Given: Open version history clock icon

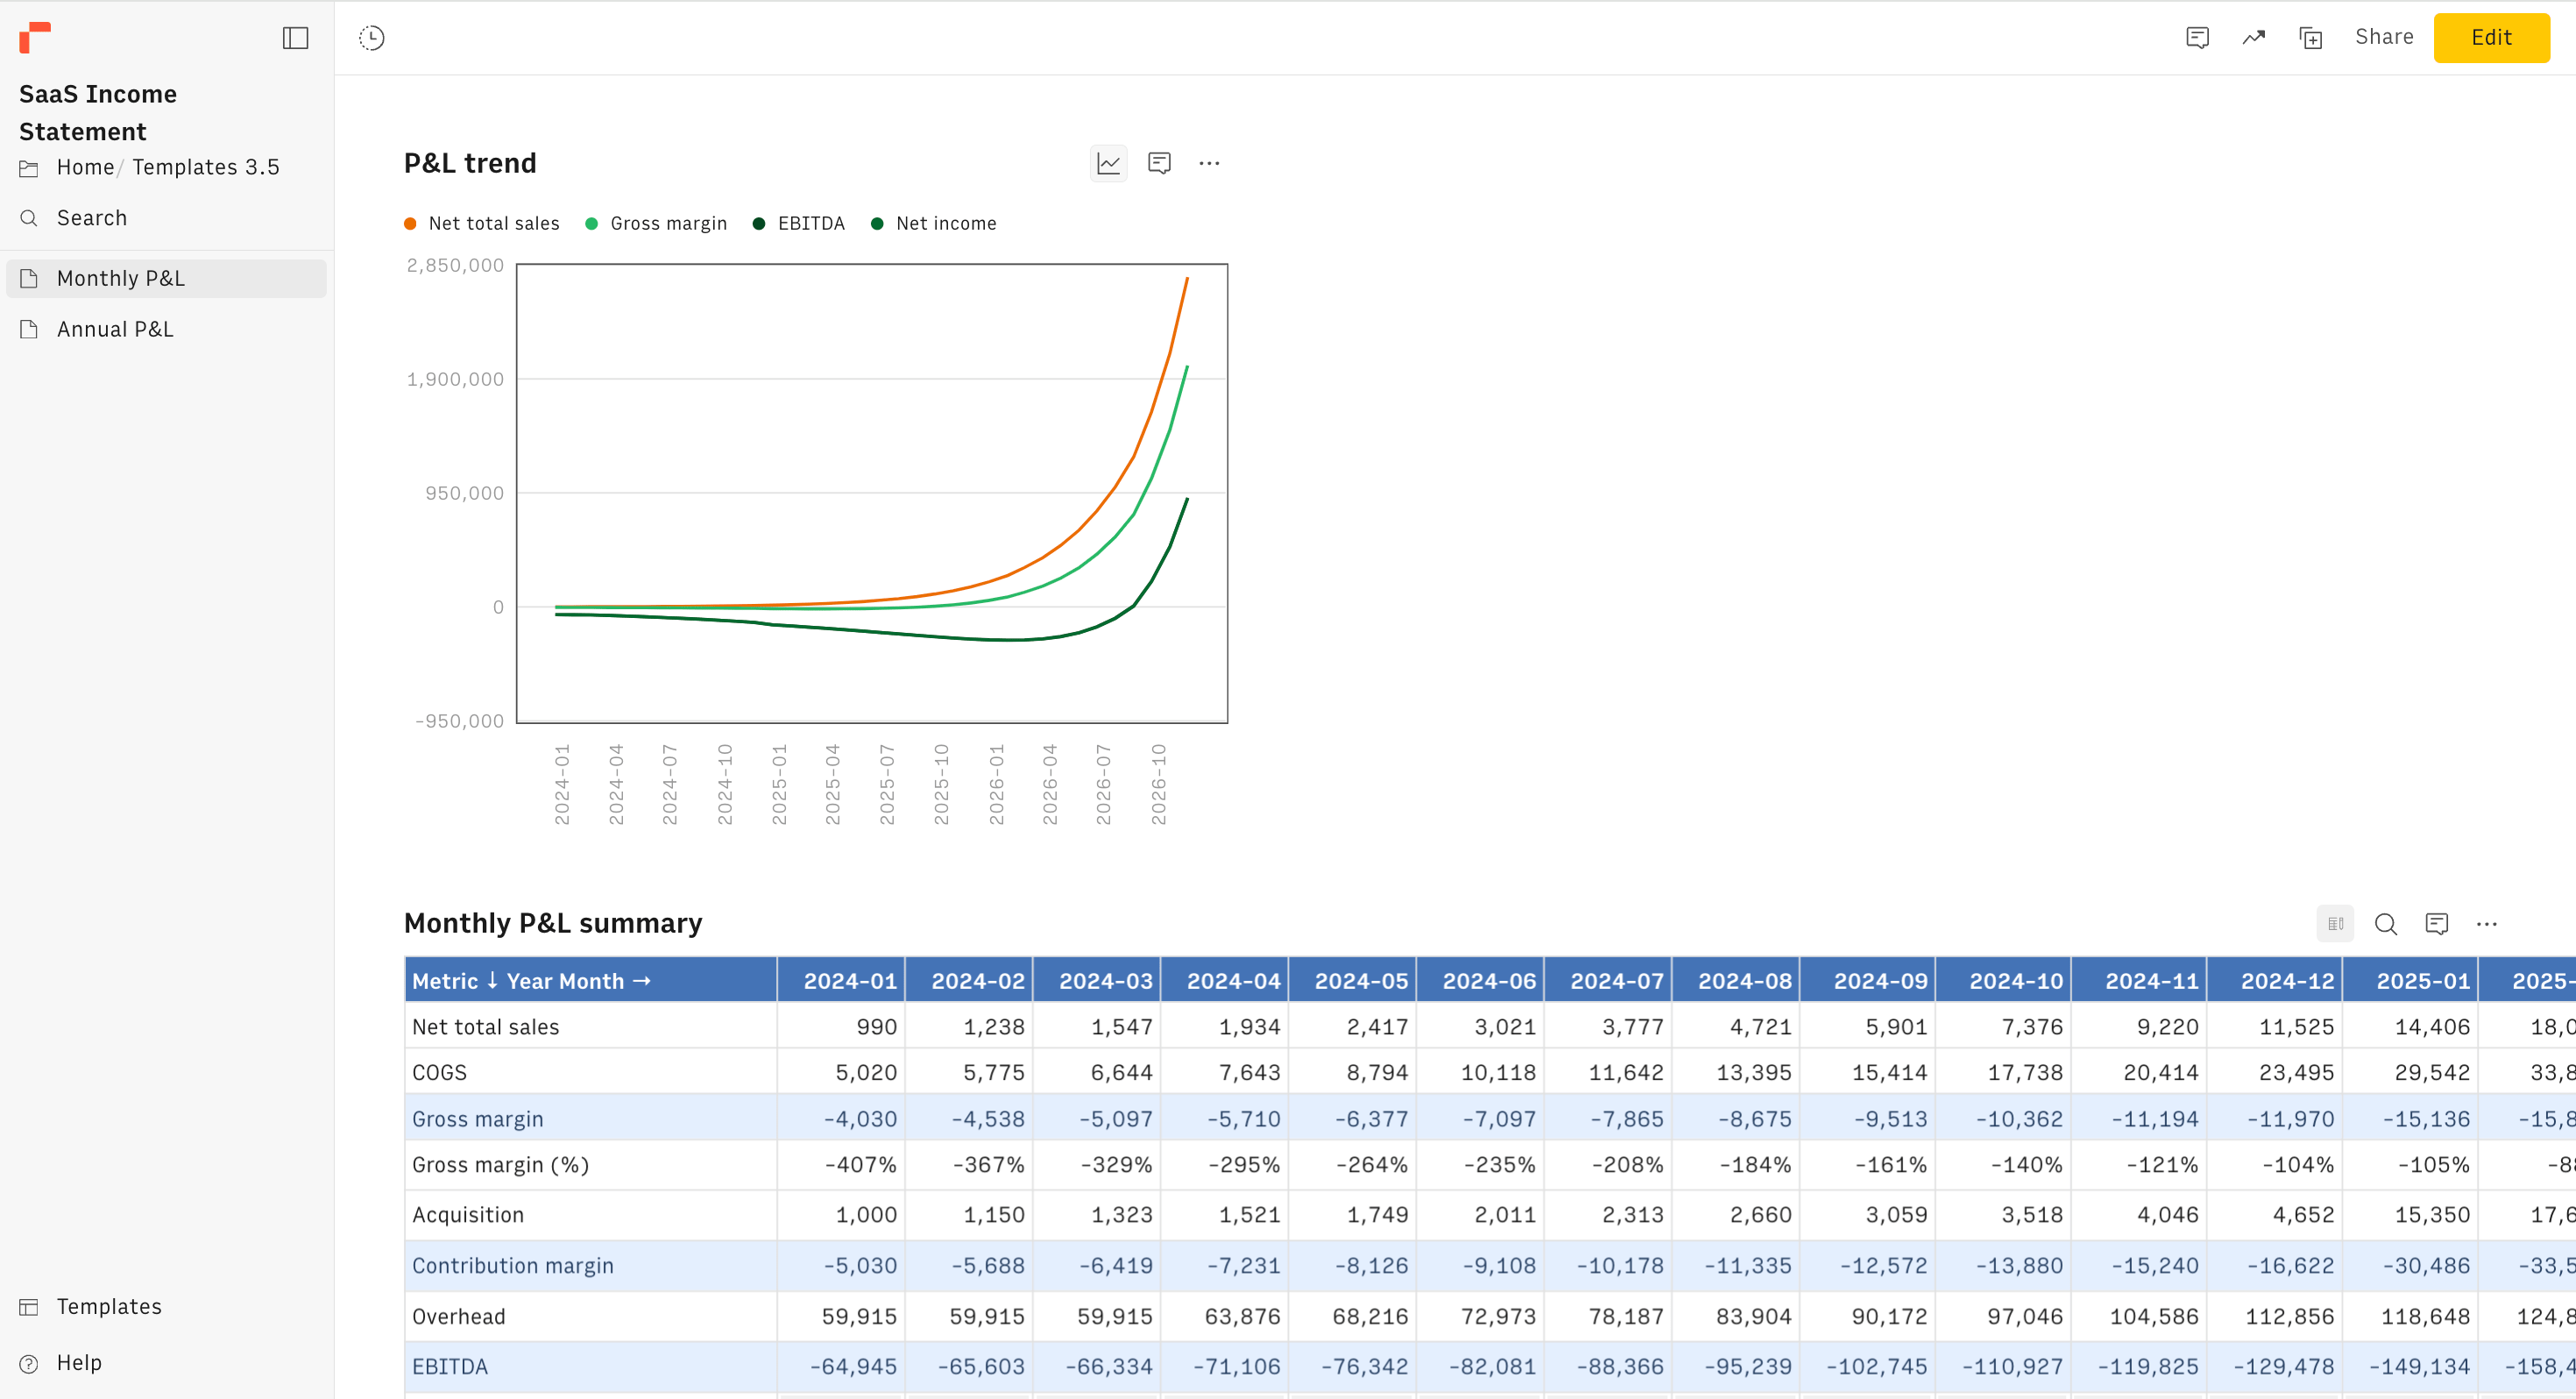Looking at the screenshot, I should [372, 38].
